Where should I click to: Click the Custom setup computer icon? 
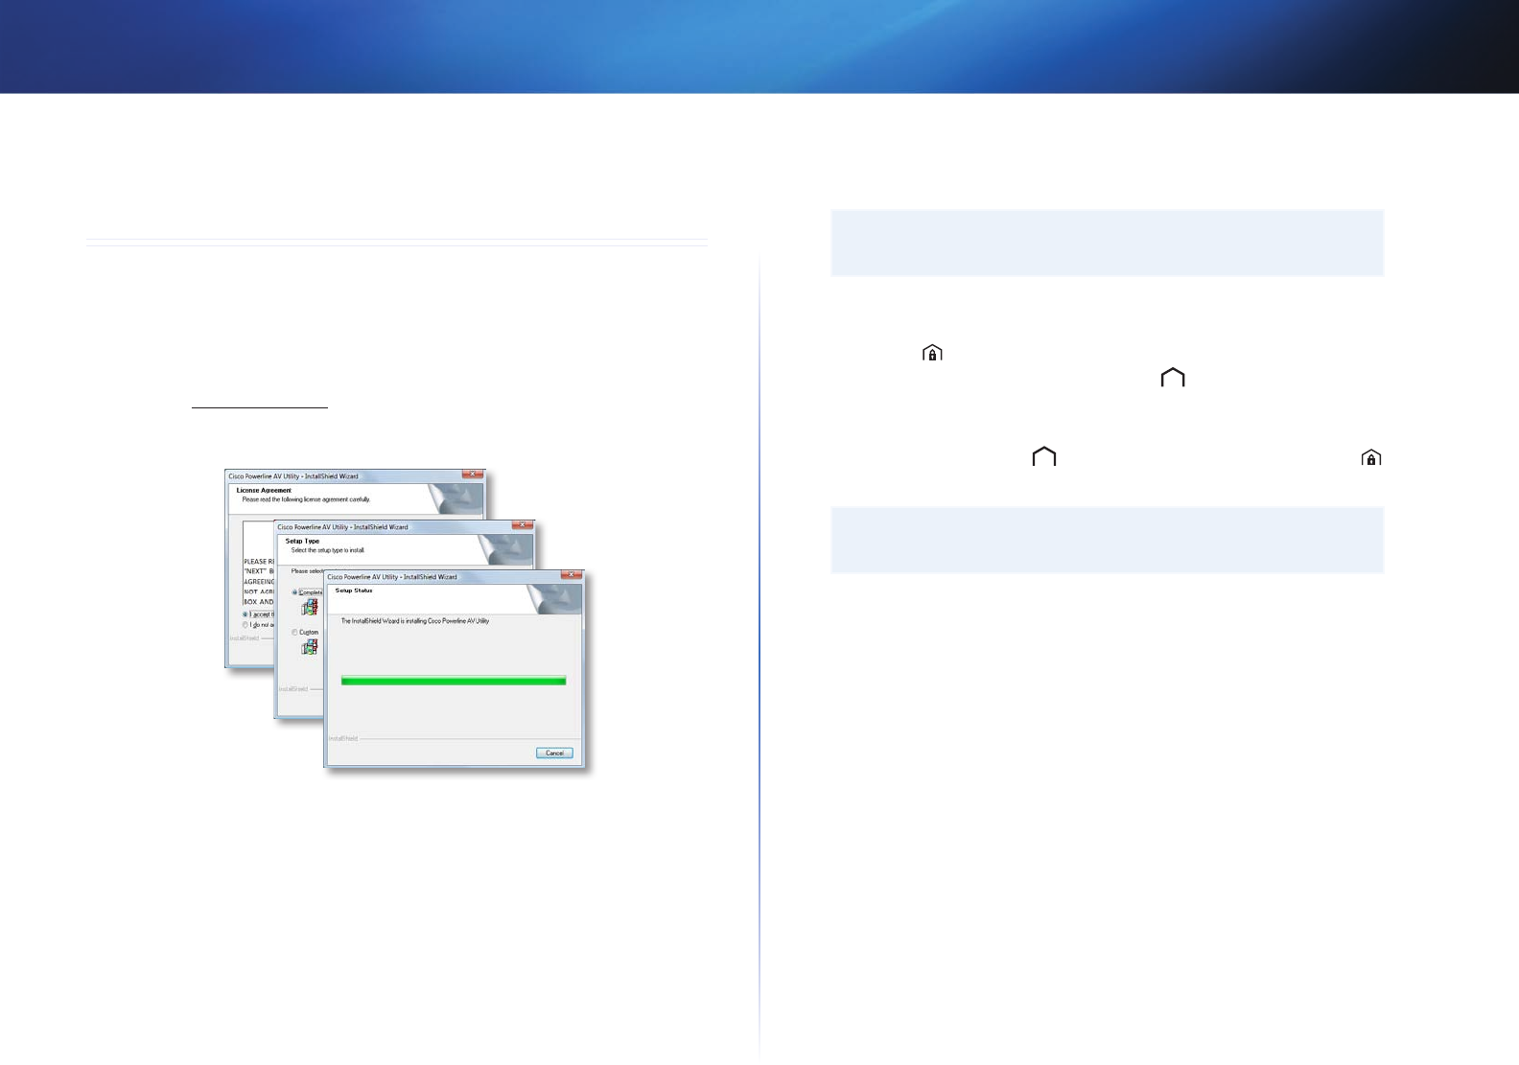(310, 647)
